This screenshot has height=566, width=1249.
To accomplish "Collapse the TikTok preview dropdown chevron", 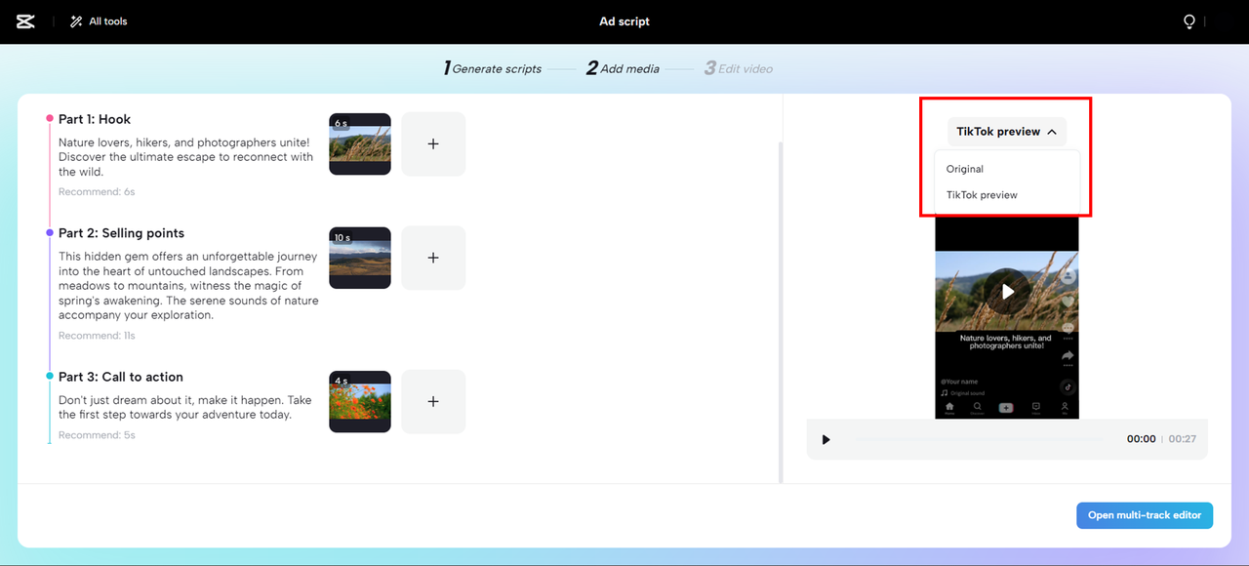I will [1052, 131].
